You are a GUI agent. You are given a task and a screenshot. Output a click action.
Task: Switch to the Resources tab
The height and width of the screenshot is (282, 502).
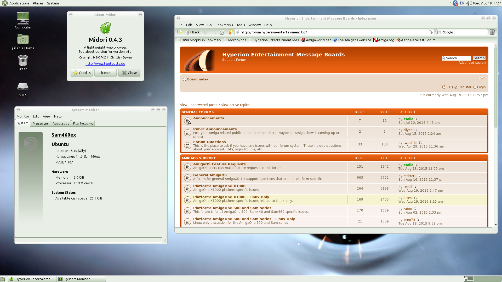pos(61,124)
